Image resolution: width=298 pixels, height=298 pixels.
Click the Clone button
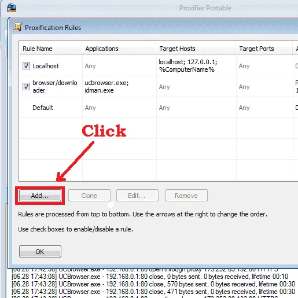89,196
